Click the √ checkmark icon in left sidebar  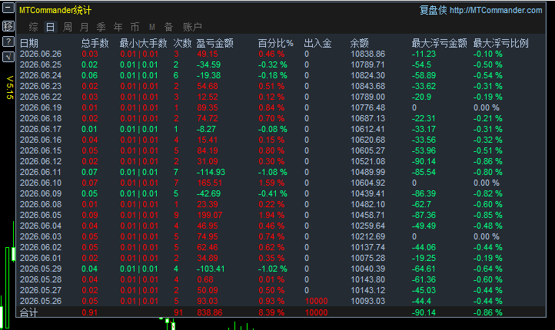[x=8, y=57]
